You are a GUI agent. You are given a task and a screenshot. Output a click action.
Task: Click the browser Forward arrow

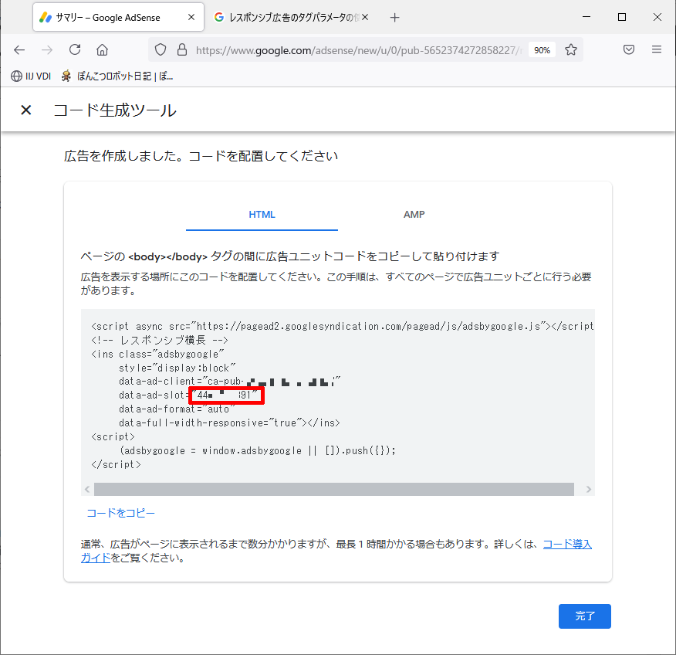[x=46, y=50]
